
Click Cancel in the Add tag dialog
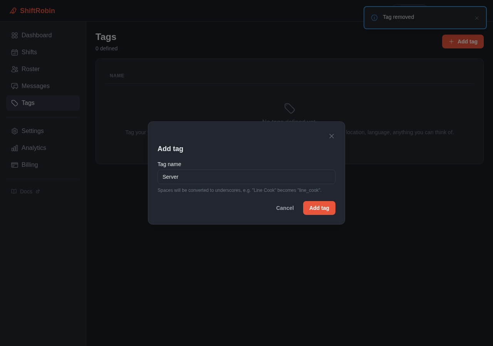coord(285,208)
